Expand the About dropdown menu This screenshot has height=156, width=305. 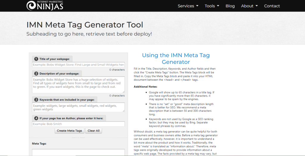coord(249,6)
